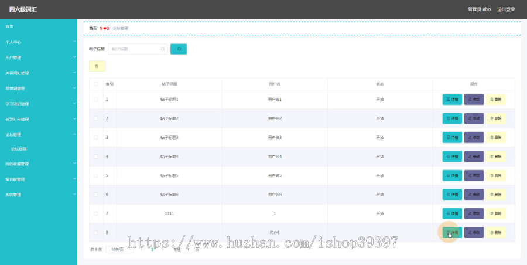The height and width of the screenshot is (265, 527).
Task: Select page 1 in pagination
Action: coord(152,250)
